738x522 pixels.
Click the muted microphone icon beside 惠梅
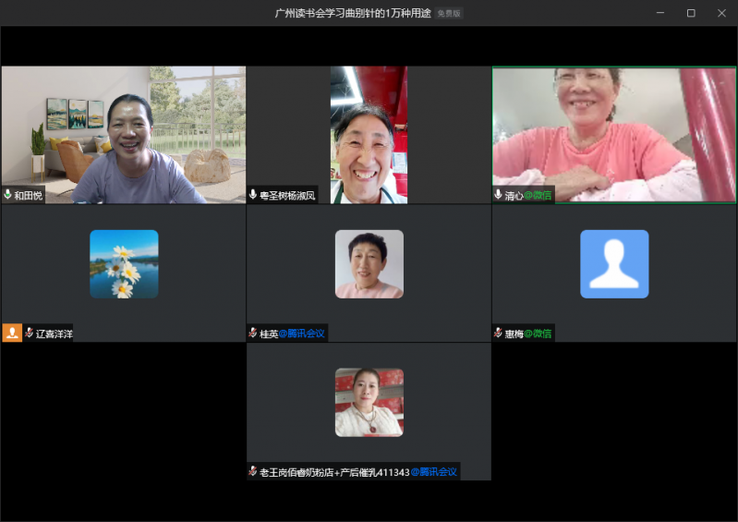pyautogui.click(x=499, y=333)
